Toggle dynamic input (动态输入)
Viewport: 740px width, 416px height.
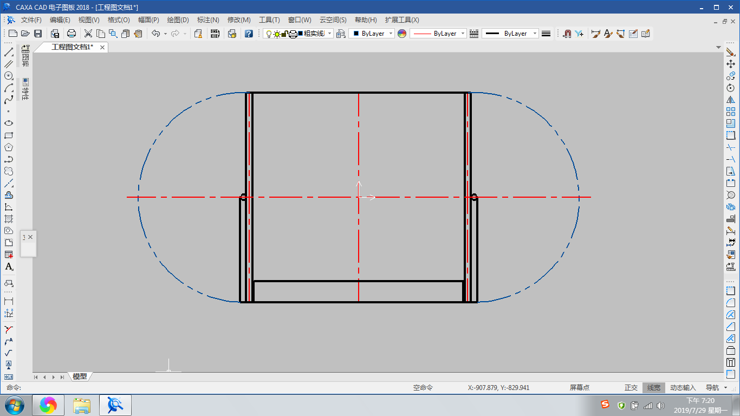tap(683, 388)
